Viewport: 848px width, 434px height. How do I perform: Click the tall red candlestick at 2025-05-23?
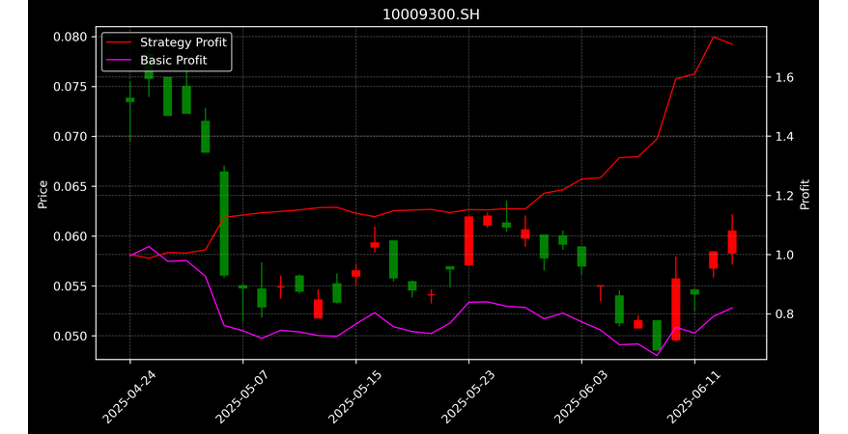468,241
